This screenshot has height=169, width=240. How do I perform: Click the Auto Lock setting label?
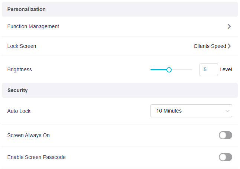point(19,111)
